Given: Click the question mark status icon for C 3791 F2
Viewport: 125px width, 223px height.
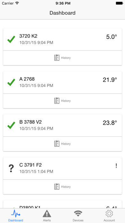Looking at the screenshot, I should point(11,169).
